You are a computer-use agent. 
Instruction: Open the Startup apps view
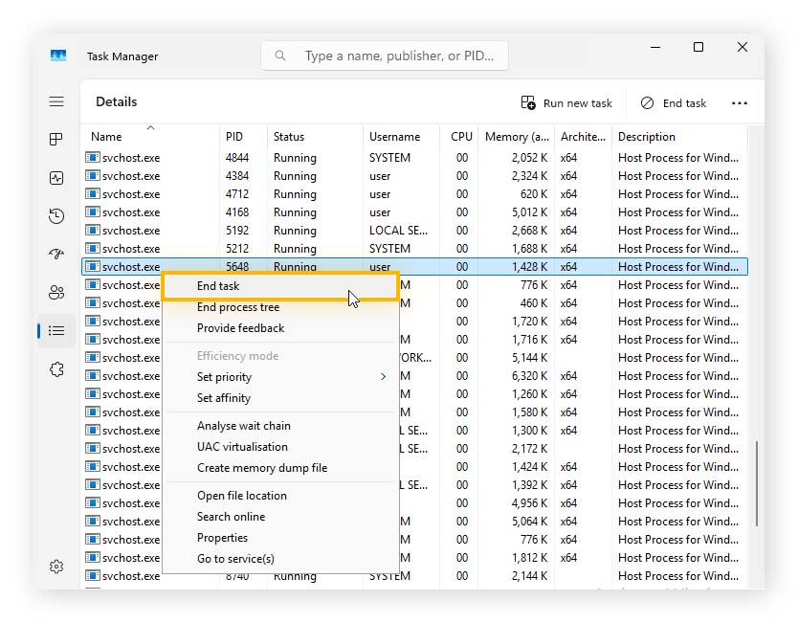pyautogui.click(x=56, y=254)
